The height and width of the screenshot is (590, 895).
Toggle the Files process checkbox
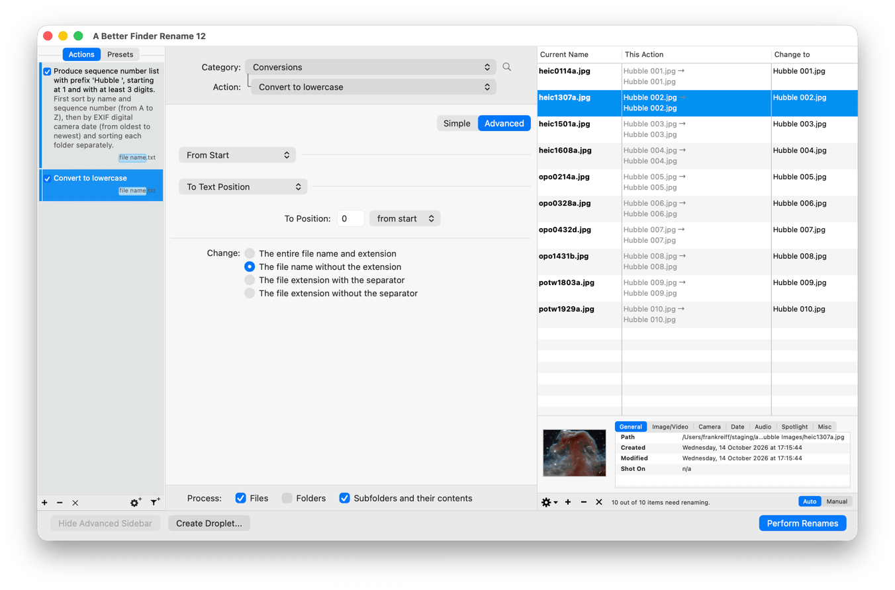pos(241,498)
